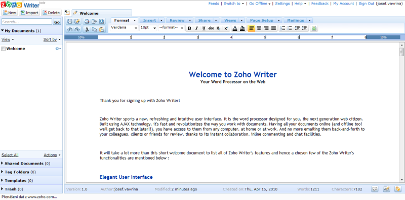Toggle italic formatting
Viewport: 405px width, 200px height.
tap(196, 28)
